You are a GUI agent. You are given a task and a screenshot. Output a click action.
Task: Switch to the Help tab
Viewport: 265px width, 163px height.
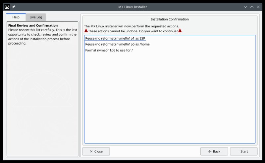[16, 17]
